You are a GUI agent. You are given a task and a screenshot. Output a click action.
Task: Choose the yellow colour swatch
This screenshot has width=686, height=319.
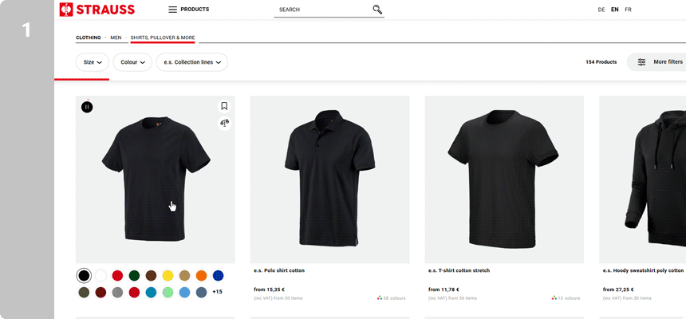click(x=168, y=275)
